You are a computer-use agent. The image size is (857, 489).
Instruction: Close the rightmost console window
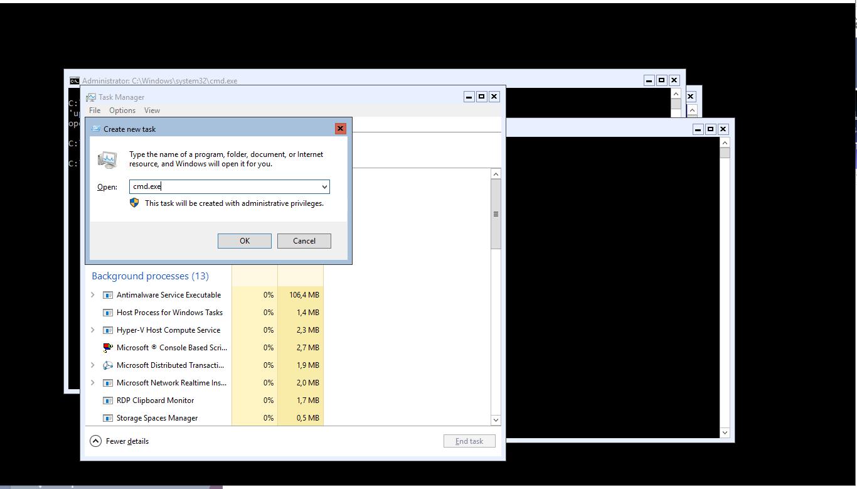723,129
